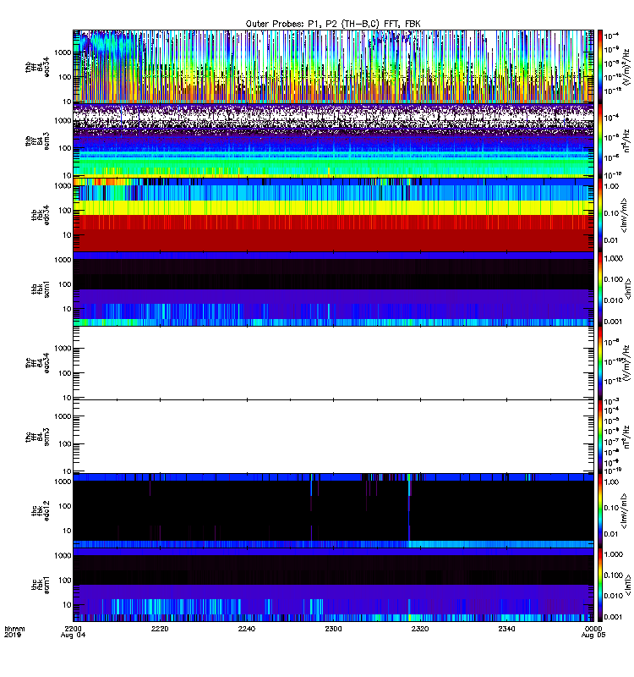Click the color bar beside thb edc34 panel

pyautogui.click(x=599, y=215)
